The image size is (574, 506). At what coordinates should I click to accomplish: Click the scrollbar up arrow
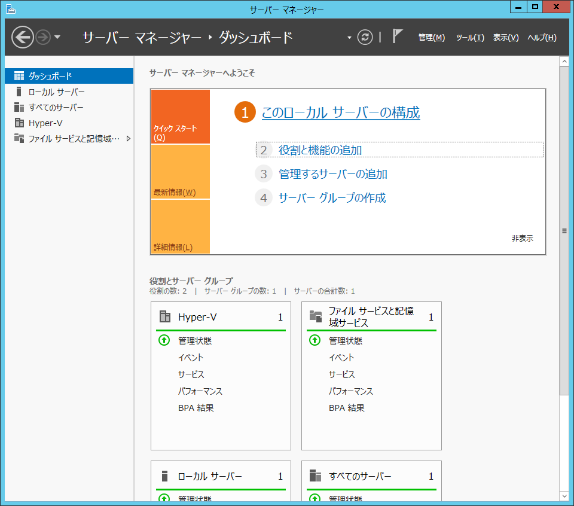pos(564,61)
